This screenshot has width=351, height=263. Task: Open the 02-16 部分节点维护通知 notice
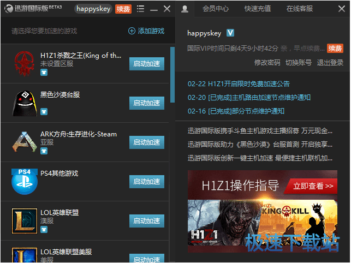click(236, 111)
